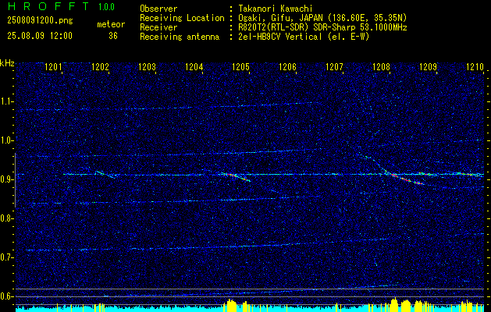Click time marker 1204

tap(194, 67)
